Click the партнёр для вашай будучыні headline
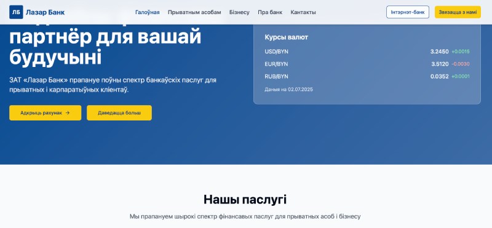This screenshot has width=492, height=228. point(105,47)
